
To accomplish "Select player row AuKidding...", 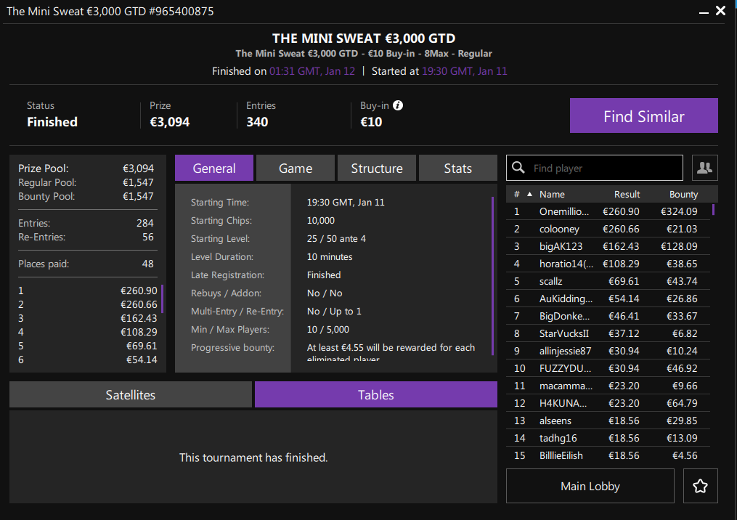I will [x=608, y=298].
